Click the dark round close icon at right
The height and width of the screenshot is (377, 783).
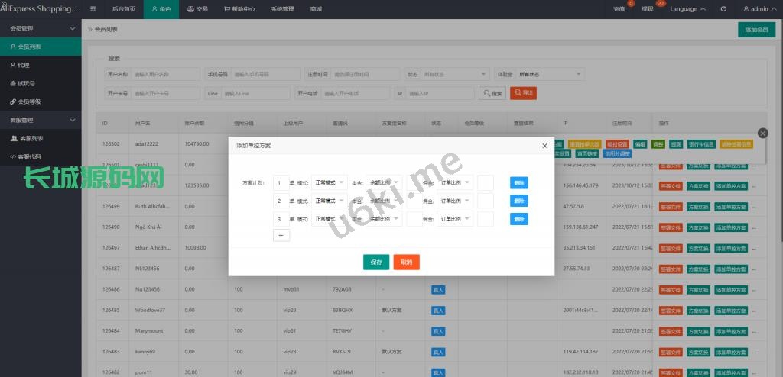point(762,133)
